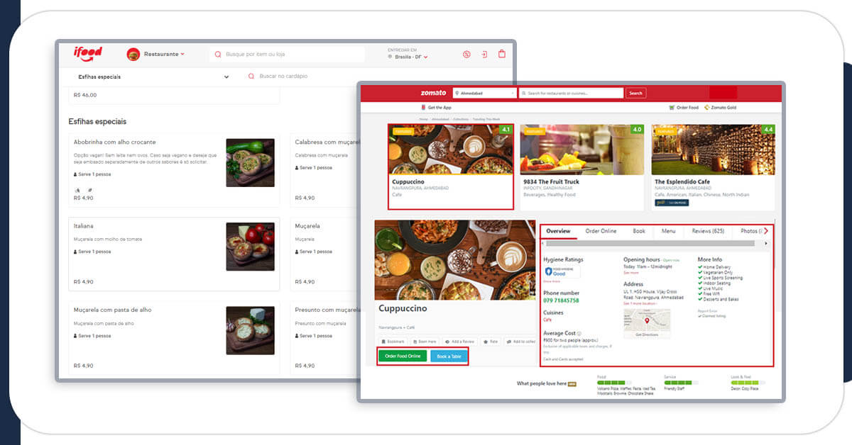
Task: Switch to the Photos tab
Action: tap(750, 231)
